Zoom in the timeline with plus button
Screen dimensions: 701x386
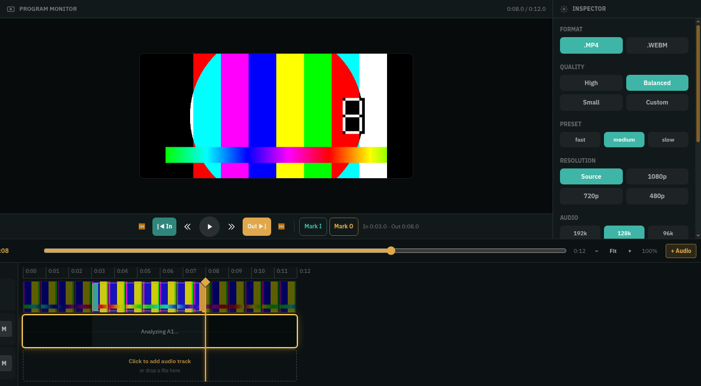[x=630, y=251]
